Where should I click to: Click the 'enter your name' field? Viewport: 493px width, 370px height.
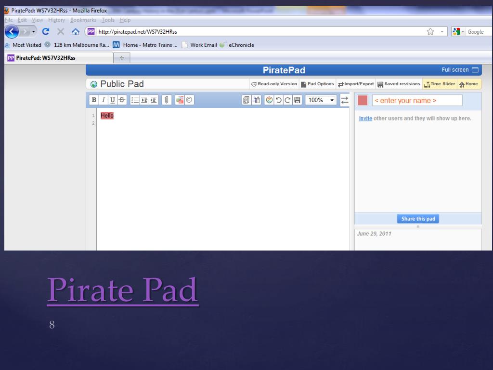tap(417, 100)
